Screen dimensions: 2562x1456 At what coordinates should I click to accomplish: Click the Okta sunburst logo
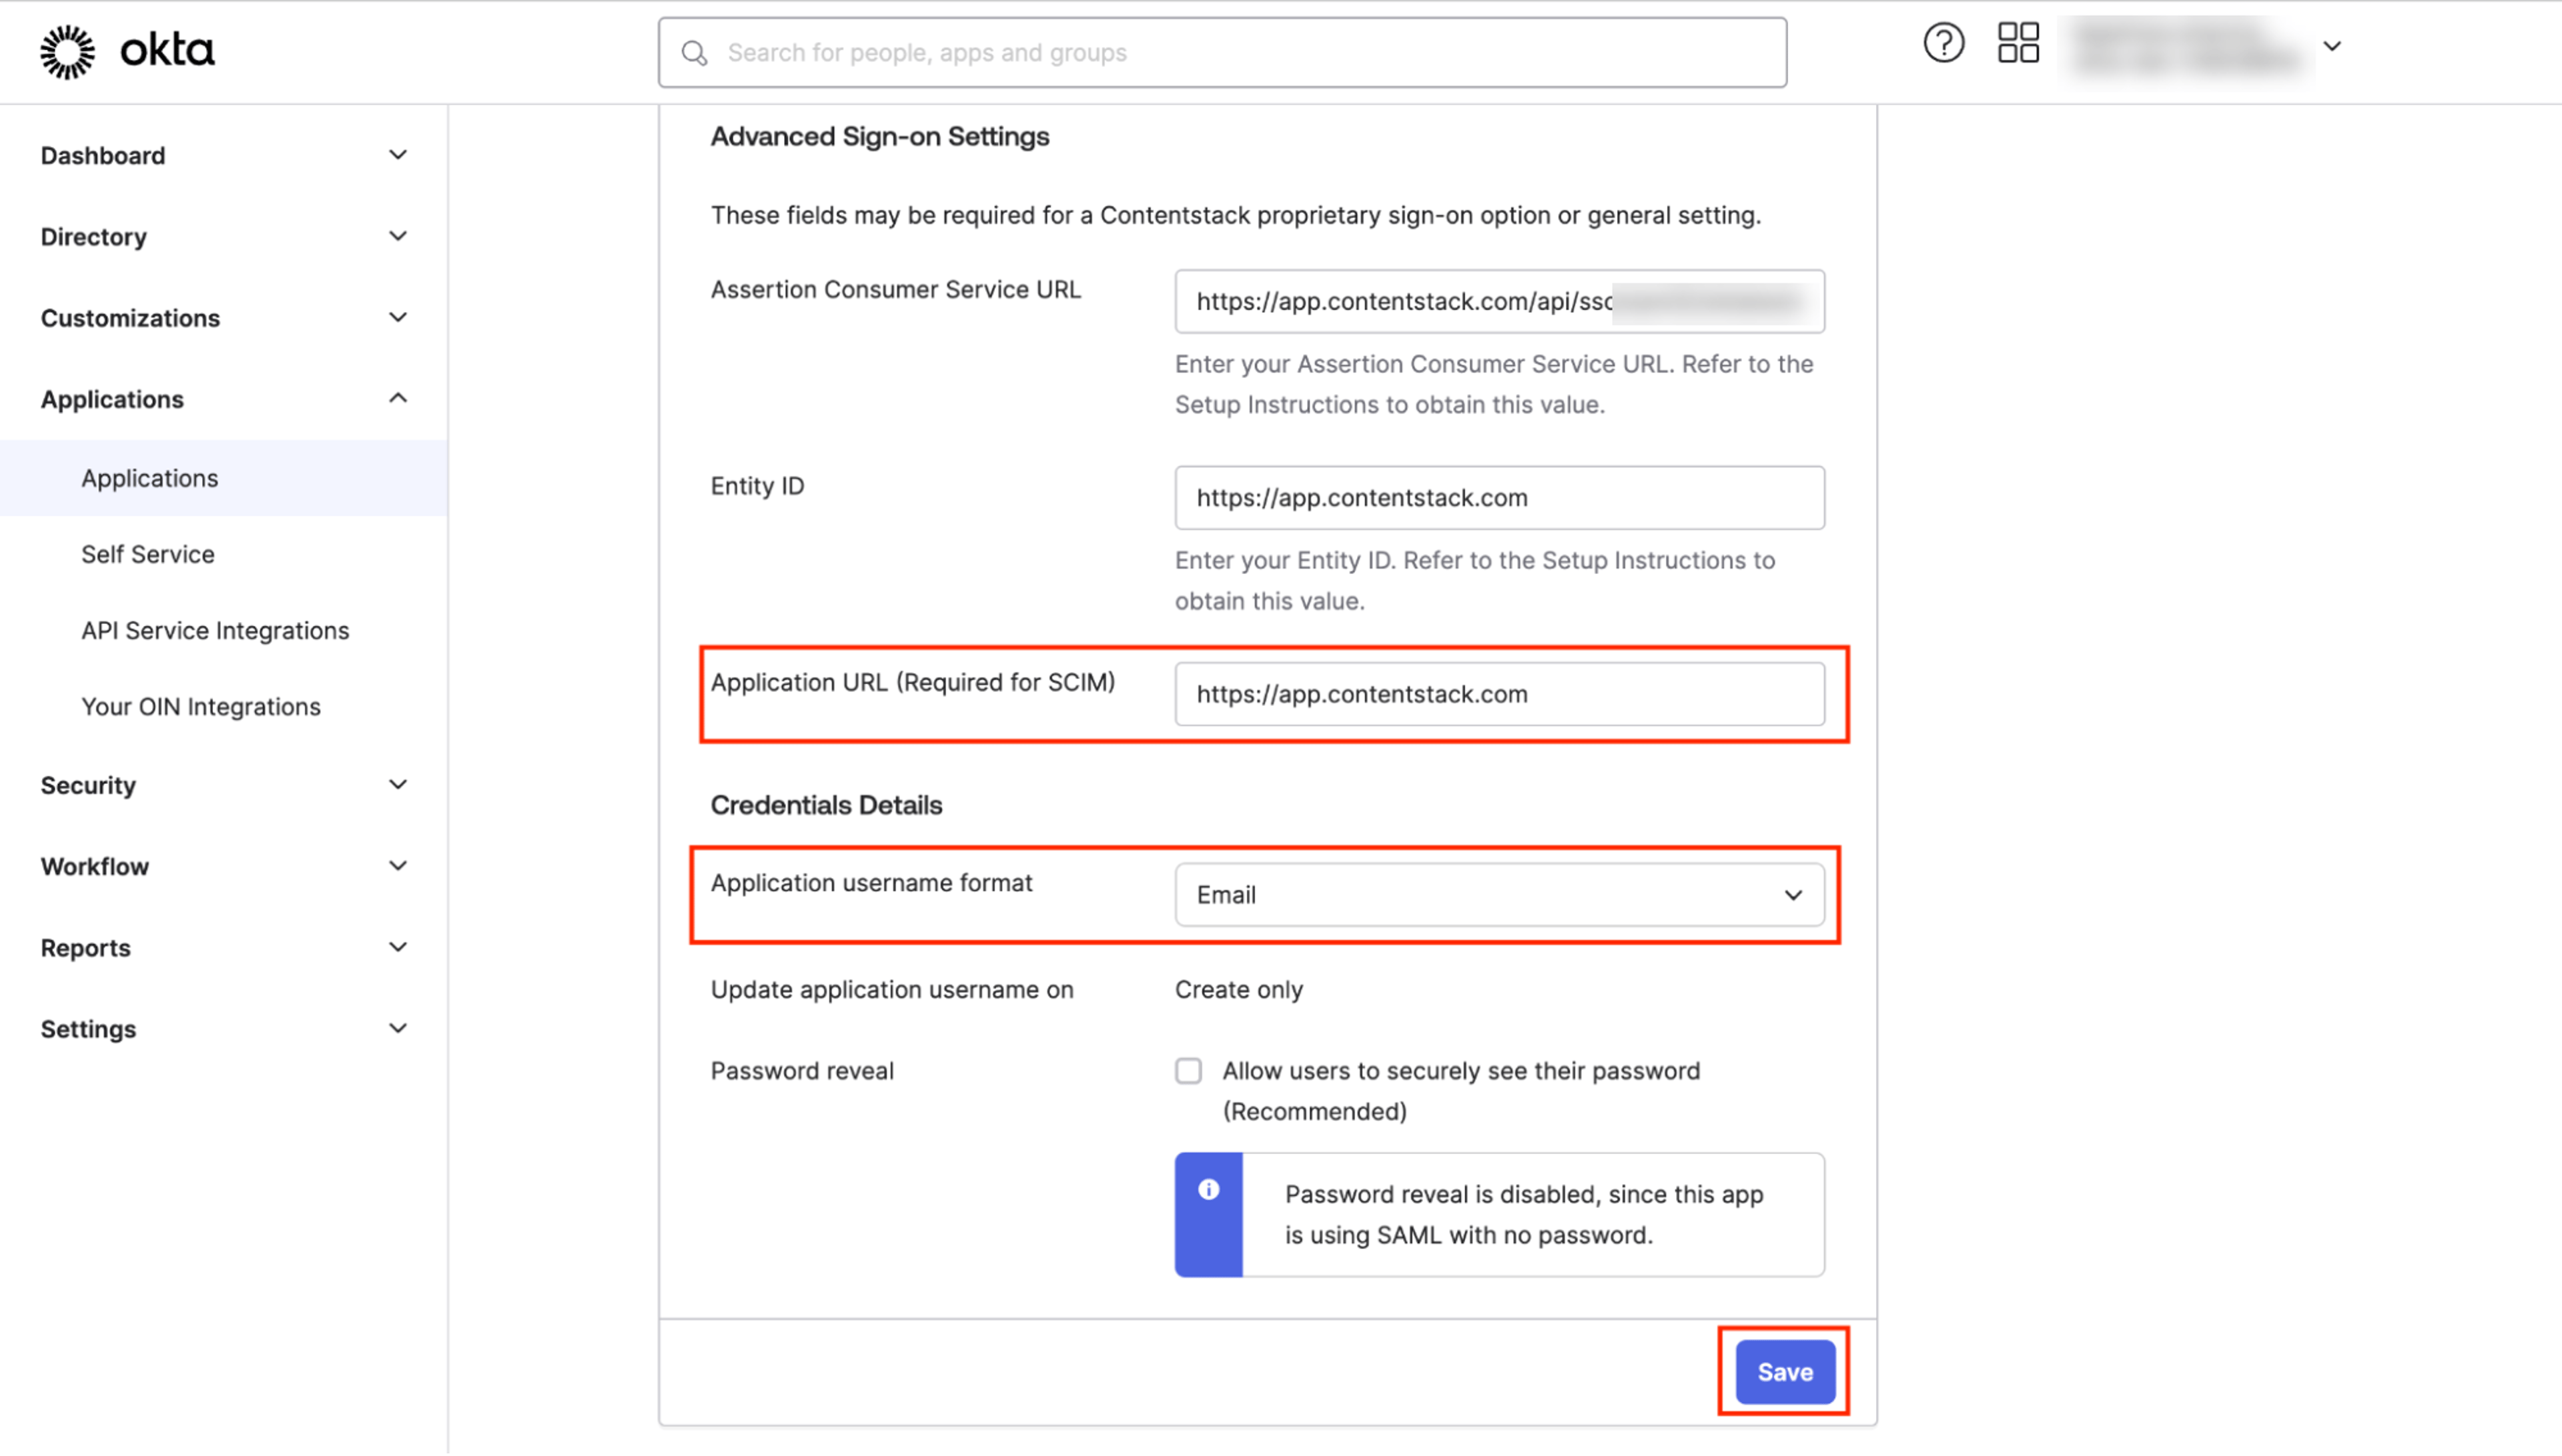tap(68, 51)
